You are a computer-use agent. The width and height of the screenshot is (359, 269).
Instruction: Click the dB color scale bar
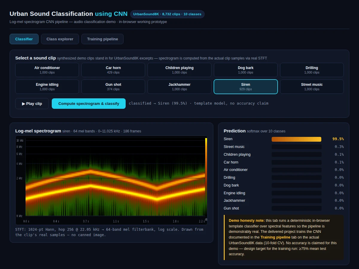pyautogui.click(x=206, y=176)
